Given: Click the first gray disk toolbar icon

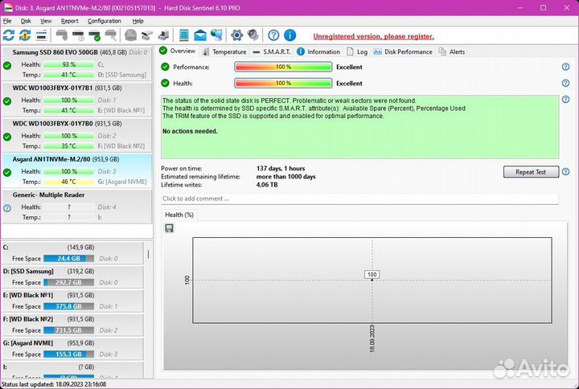Looking at the screenshot, I should (62, 35).
